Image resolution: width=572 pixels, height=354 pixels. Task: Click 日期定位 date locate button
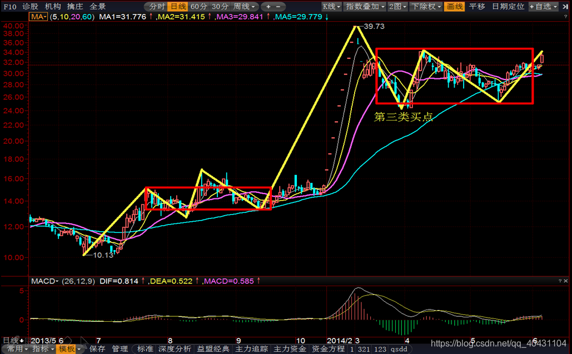click(508, 7)
